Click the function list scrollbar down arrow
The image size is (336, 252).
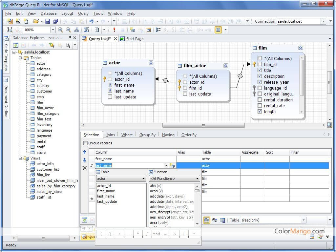click(x=197, y=224)
